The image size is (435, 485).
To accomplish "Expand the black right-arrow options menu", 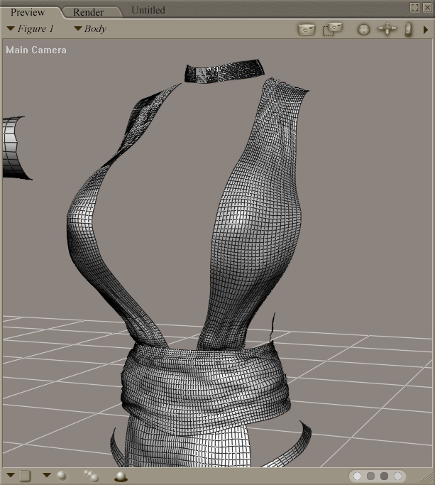I will (x=426, y=30).
